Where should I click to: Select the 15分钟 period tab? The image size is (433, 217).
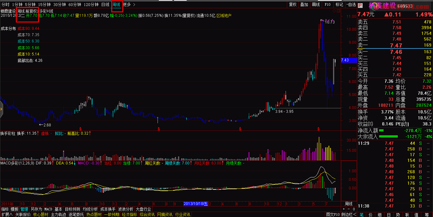pyautogui.click(x=44, y=4)
